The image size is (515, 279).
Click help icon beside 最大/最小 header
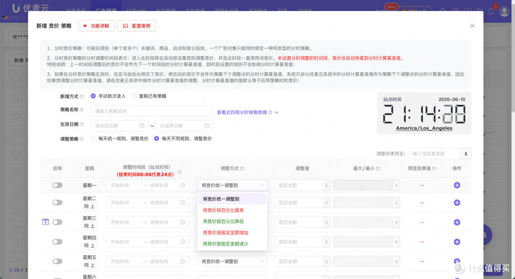pos(378,169)
